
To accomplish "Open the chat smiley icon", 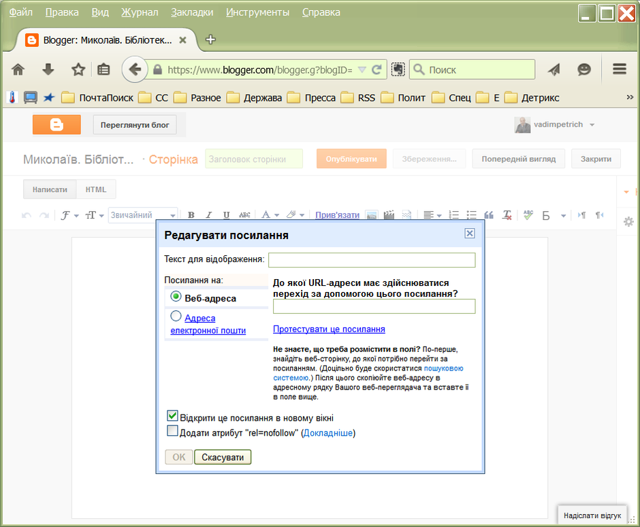I will [x=584, y=70].
